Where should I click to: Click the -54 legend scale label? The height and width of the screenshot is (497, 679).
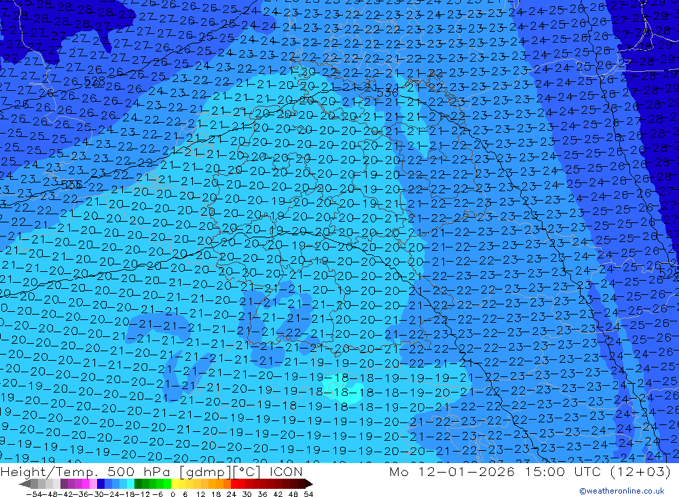[x=34, y=494]
